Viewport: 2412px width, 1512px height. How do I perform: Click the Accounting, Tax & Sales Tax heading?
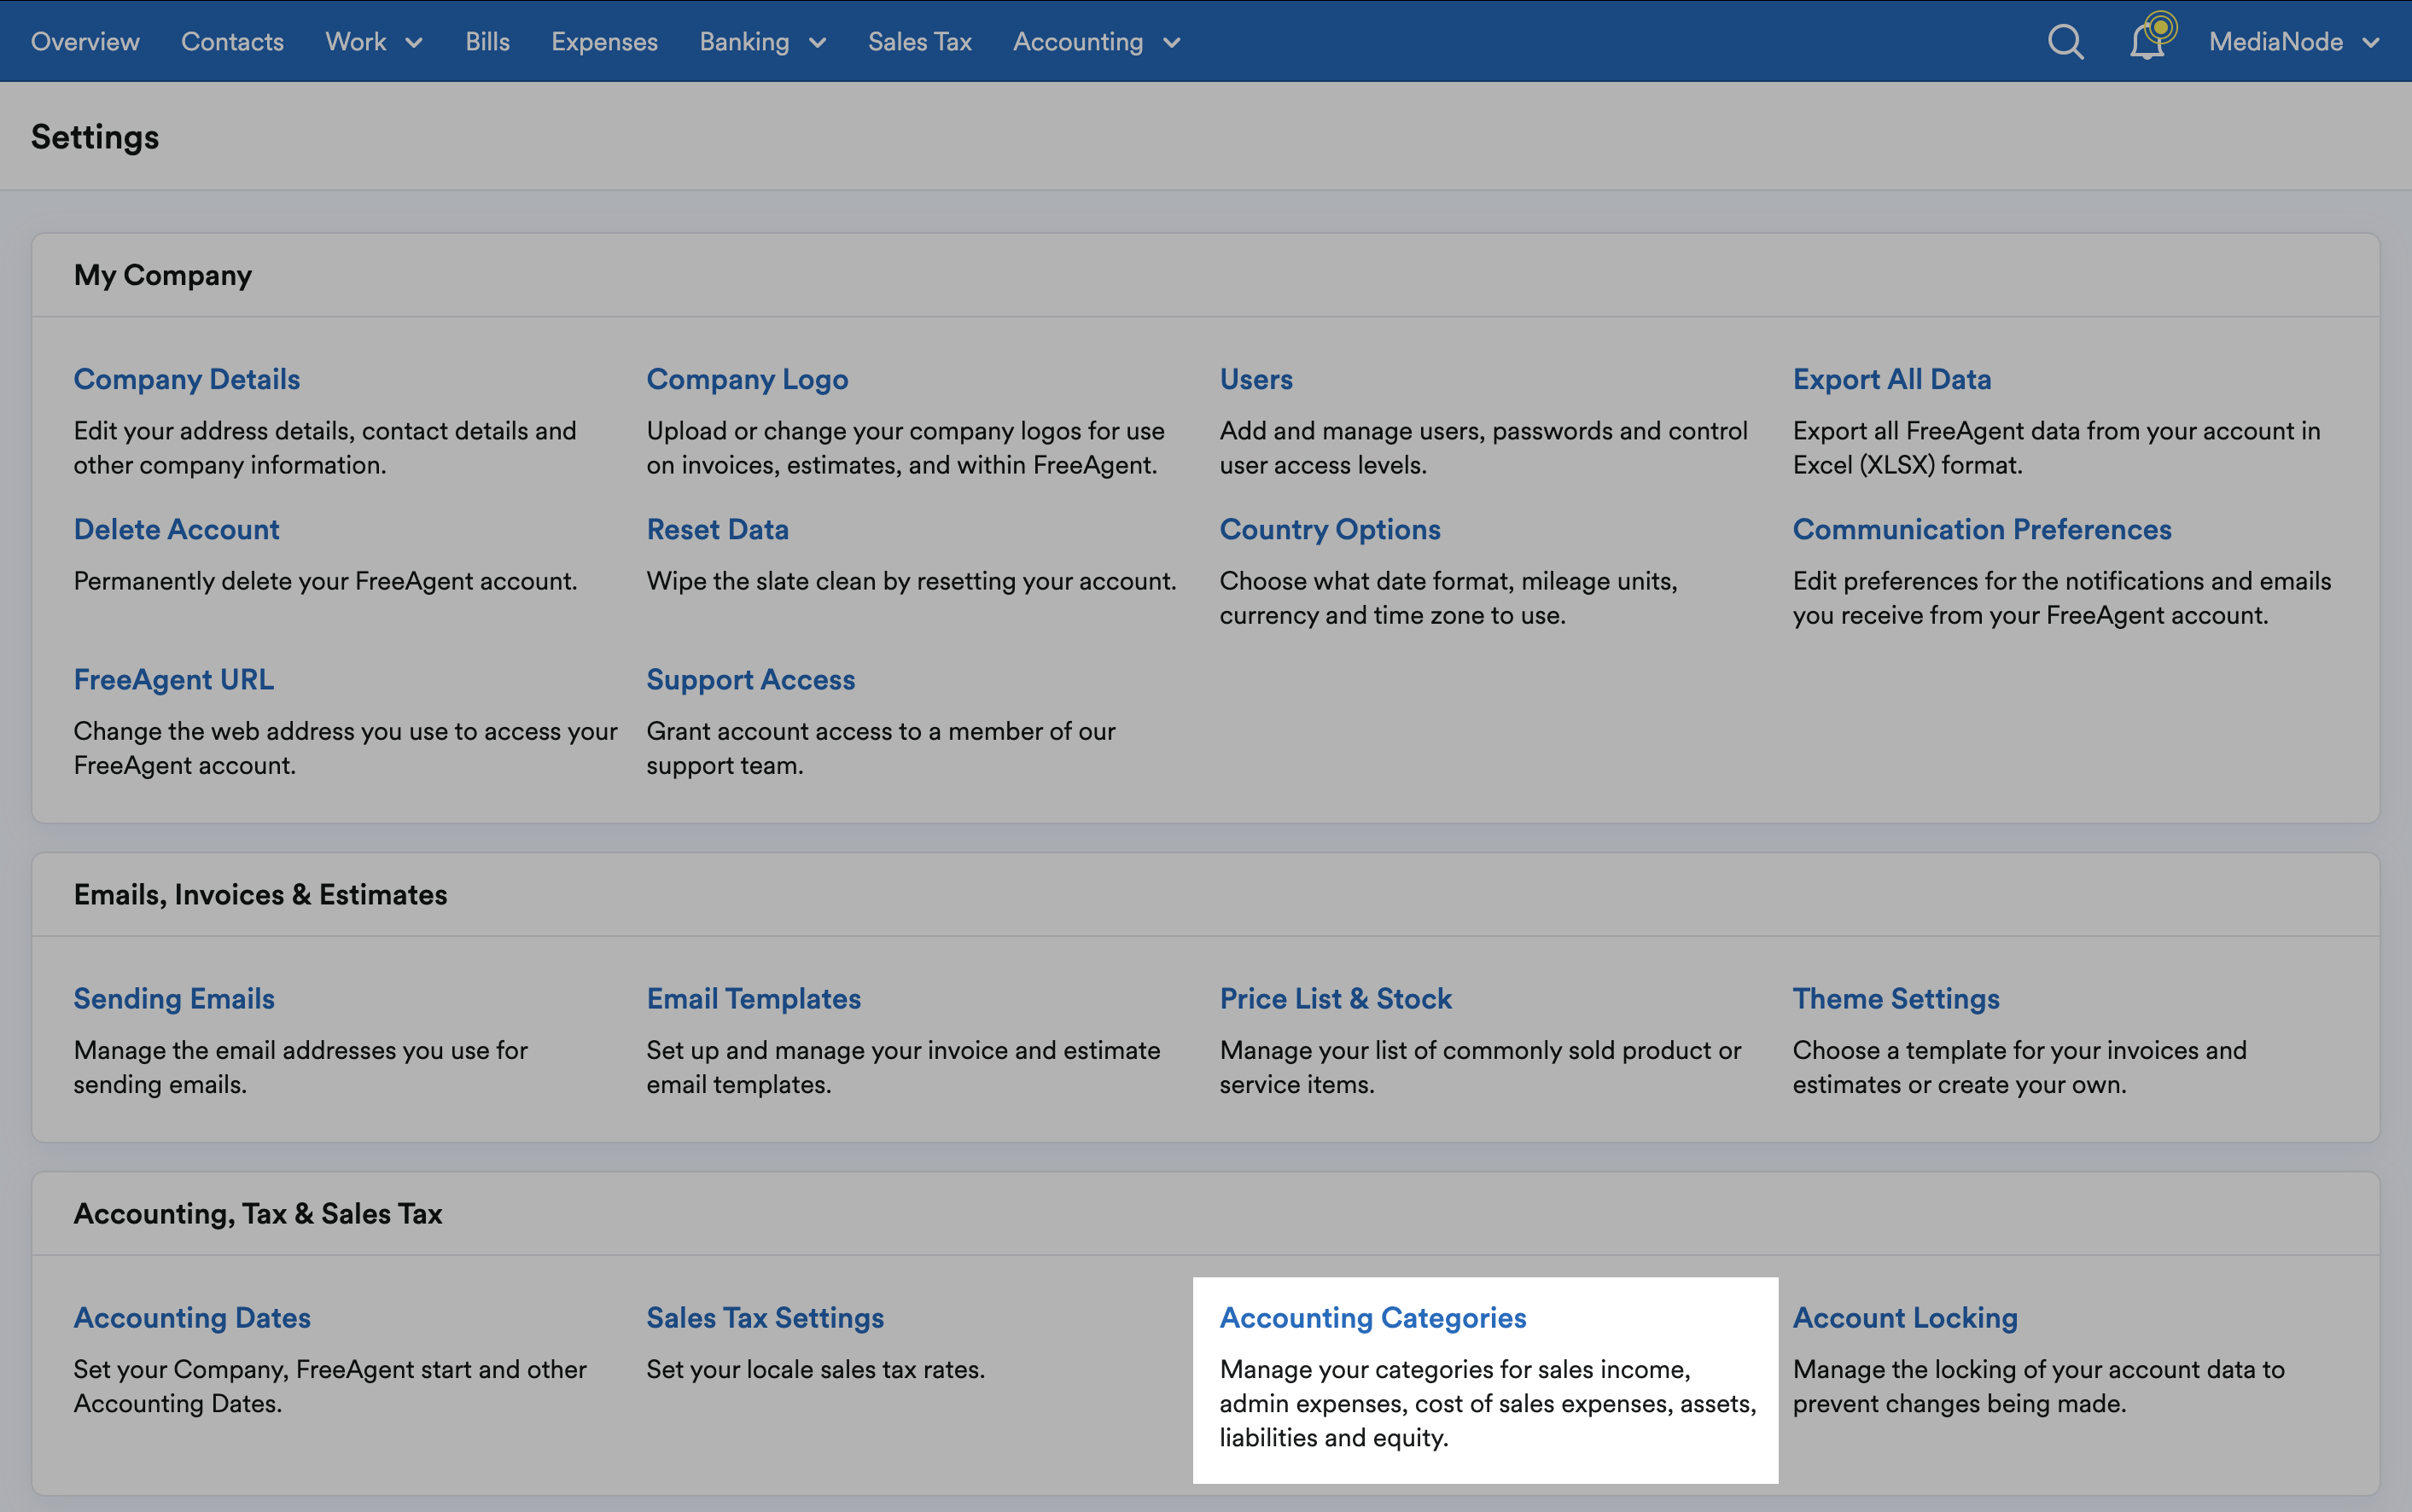pos(258,1213)
